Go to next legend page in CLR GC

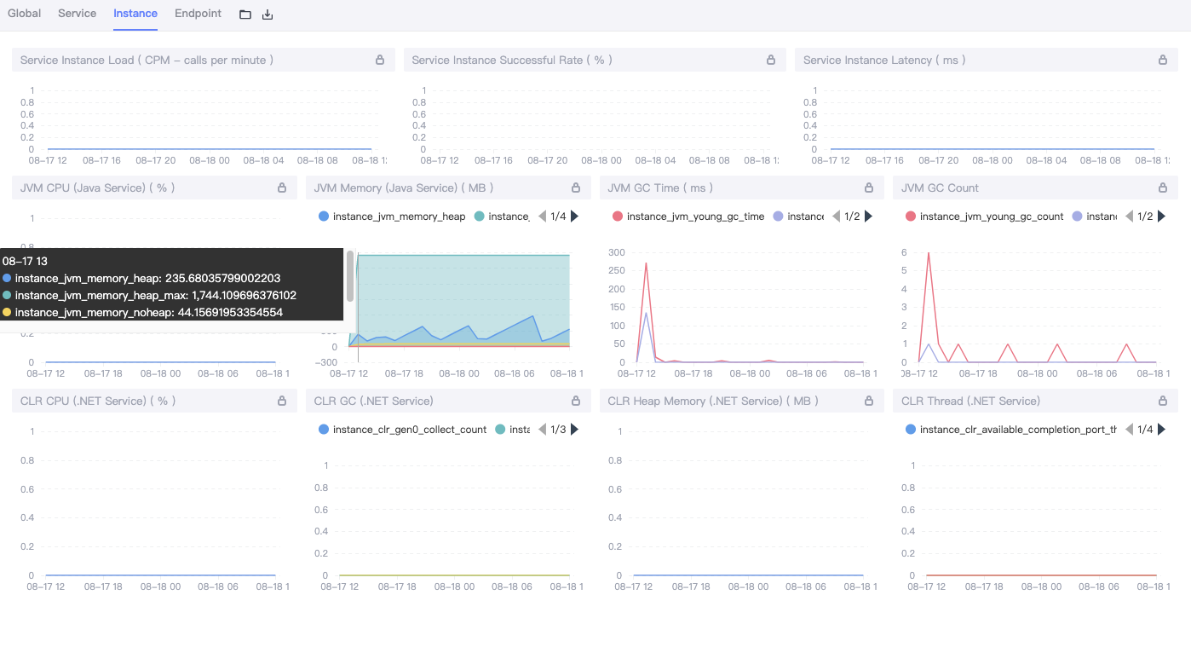574,430
